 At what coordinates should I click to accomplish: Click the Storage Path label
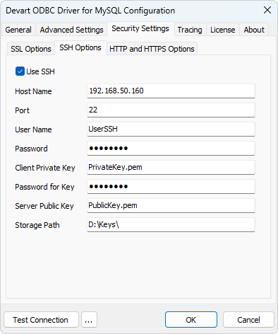37,225
